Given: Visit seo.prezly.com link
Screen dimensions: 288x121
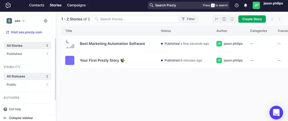Looking at the screenshot, I should coord(24,32).
